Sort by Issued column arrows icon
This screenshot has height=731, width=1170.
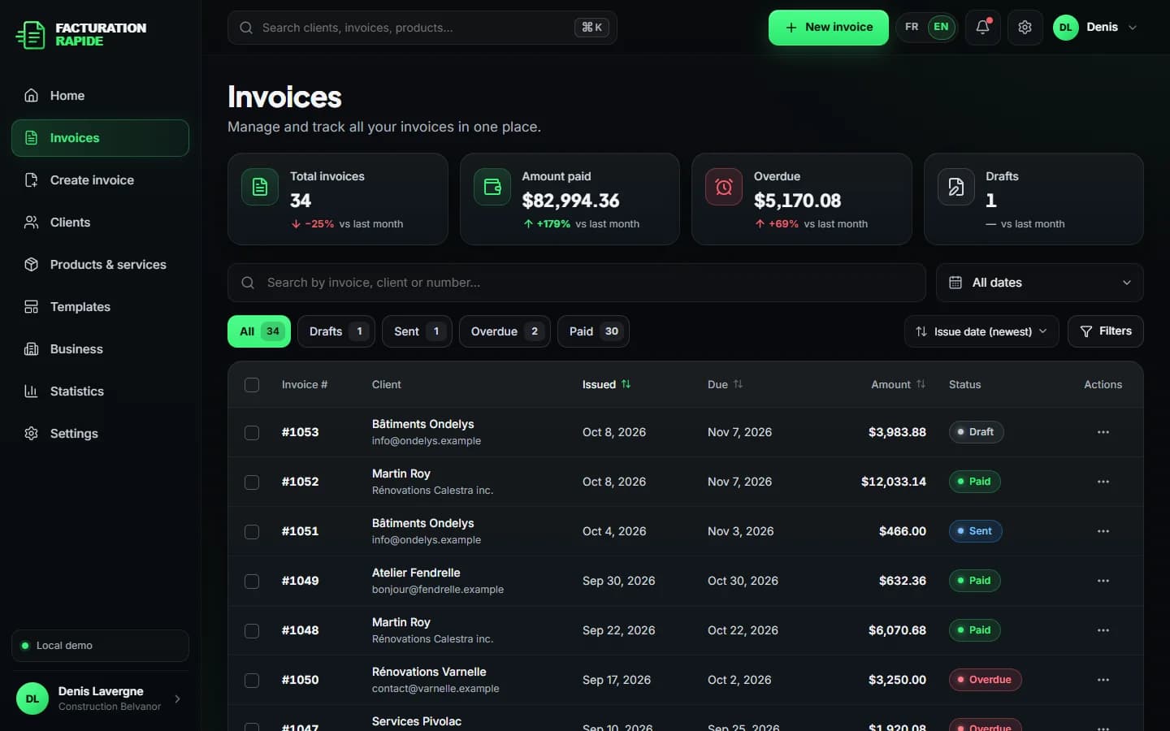[626, 384]
